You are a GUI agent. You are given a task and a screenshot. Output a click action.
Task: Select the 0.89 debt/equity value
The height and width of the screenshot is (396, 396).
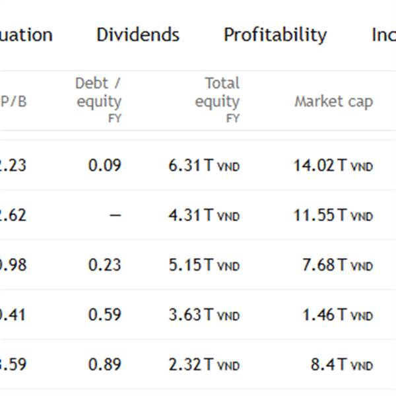click(x=105, y=364)
